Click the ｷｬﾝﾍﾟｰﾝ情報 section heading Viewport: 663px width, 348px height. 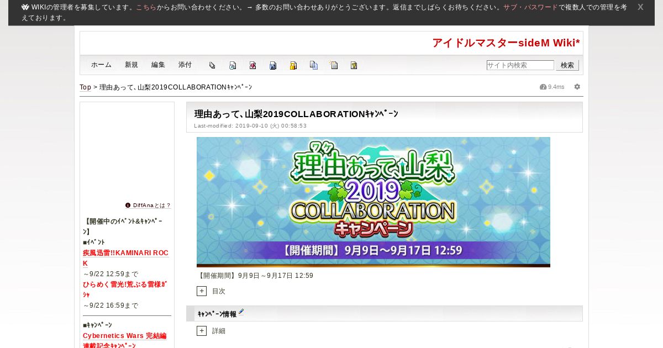pos(217,314)
